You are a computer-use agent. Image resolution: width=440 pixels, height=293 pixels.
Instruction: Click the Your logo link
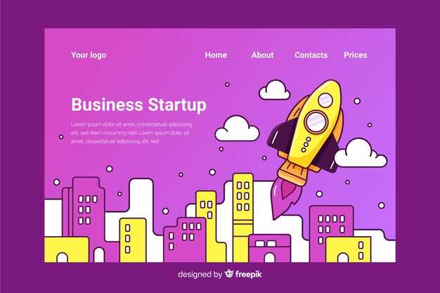(89, 55)
